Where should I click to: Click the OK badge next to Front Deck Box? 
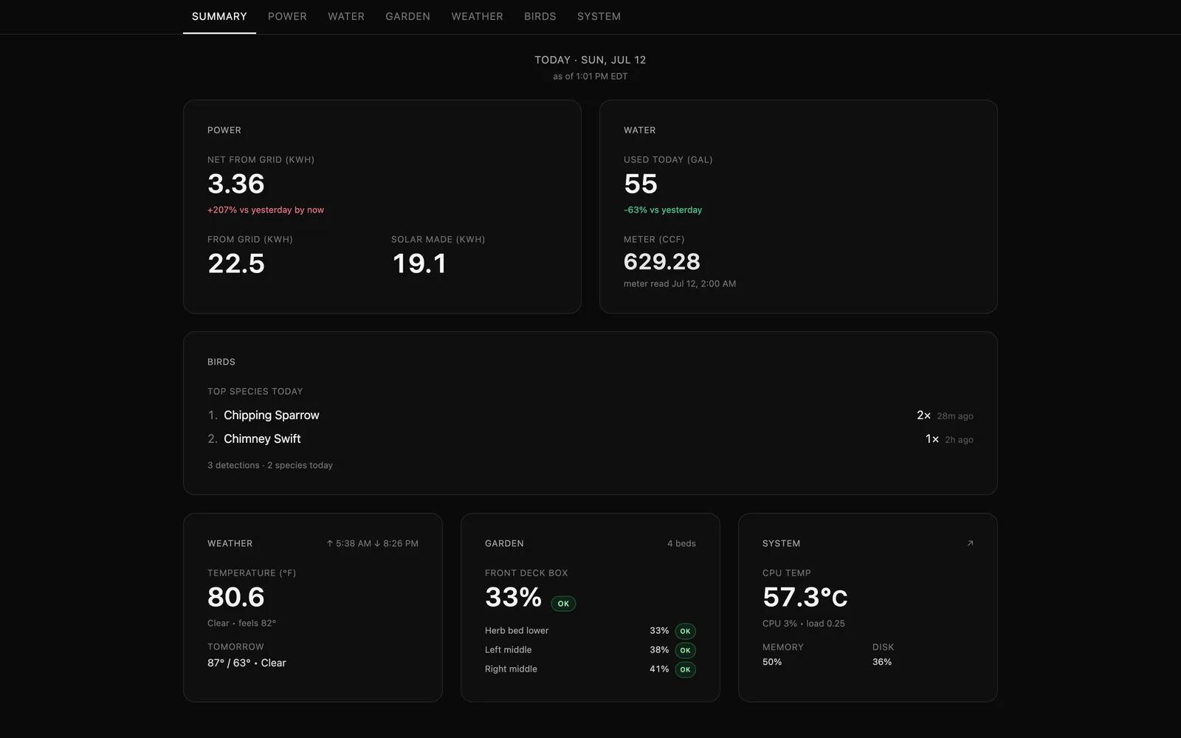click(563, 604)
